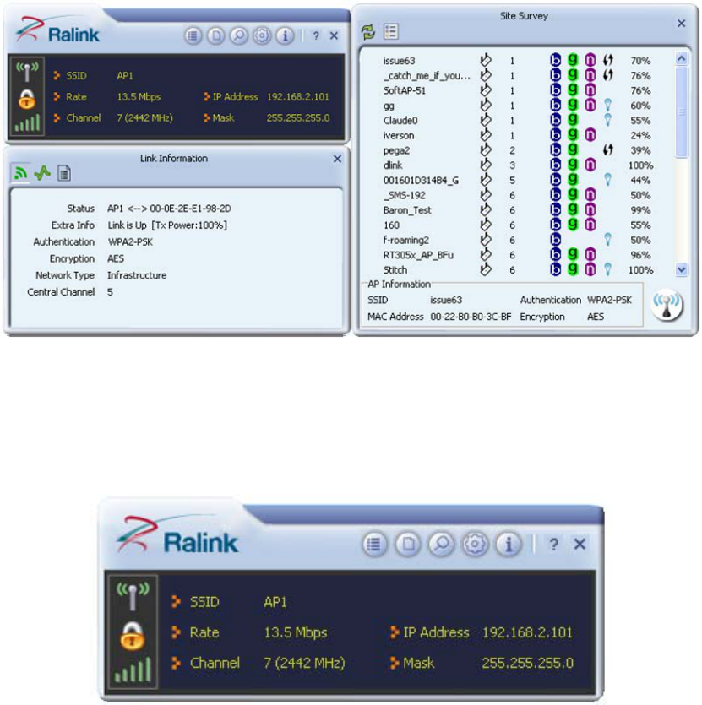Select the pega2 network
702x705 pixels.
(517, 150)
